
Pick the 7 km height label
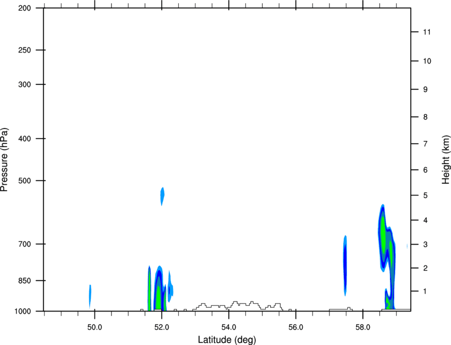click(426, 144)
